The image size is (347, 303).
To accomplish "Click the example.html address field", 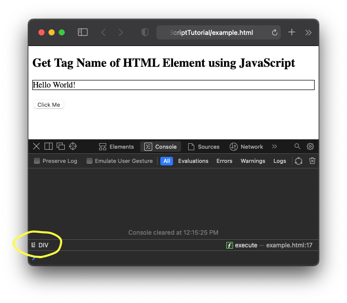I will [x=219, y=32].
